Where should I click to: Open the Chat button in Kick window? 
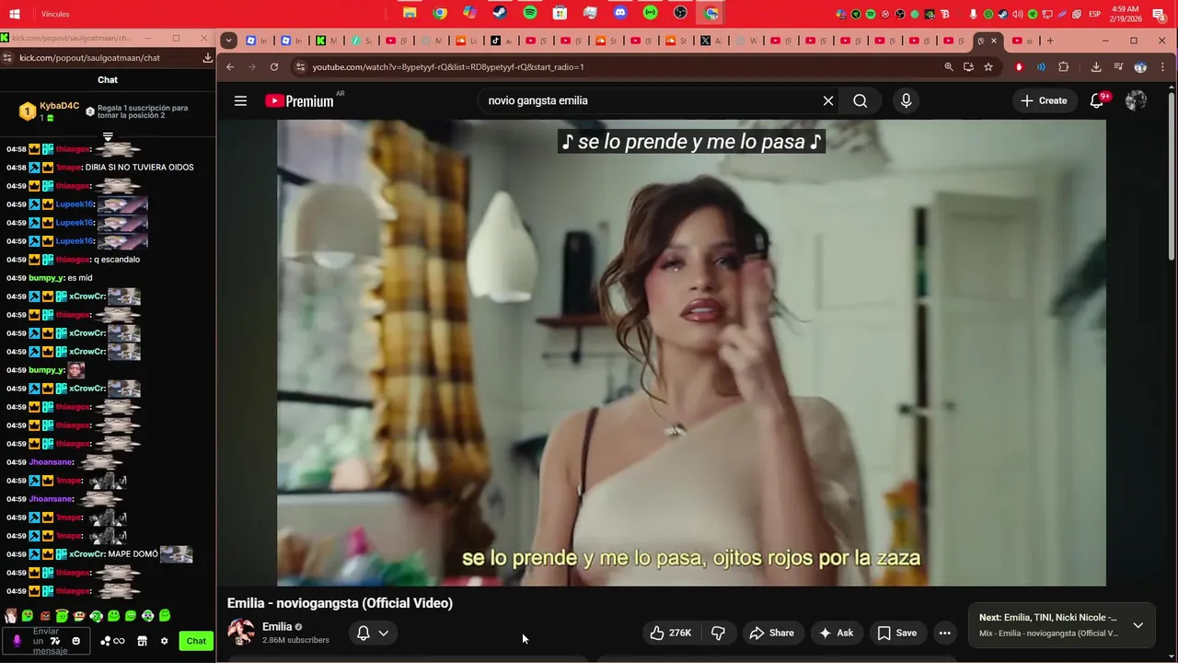[196, 641]
